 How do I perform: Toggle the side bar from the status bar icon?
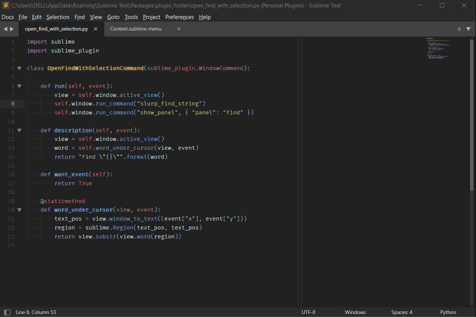7,312
